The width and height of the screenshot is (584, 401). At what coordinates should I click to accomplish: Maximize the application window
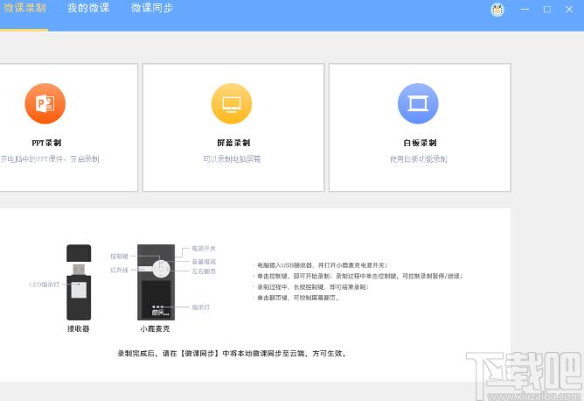(x=547, y=10)
